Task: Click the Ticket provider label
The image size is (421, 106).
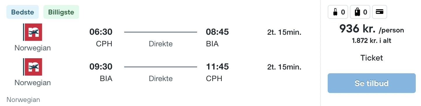Action: [371, 58]
